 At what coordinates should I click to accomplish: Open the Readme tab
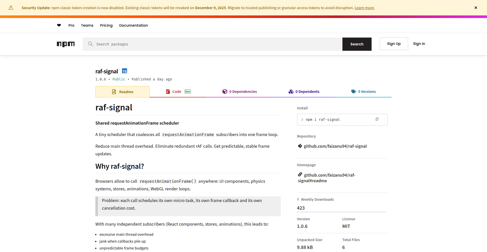(123, 92)
